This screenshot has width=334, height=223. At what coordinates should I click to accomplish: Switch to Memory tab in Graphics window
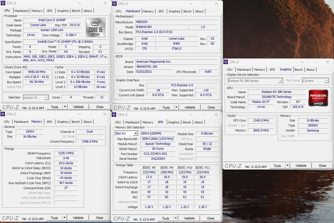point(260,70)
